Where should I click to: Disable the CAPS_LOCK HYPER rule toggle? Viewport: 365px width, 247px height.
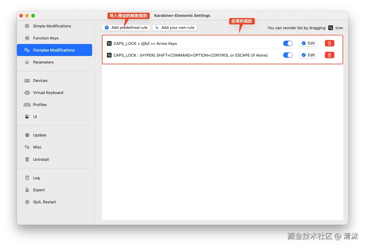(x=288, y=55)
